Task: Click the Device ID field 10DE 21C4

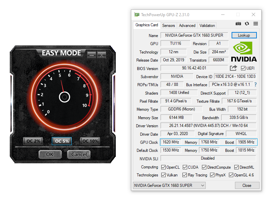Action: 235,76
